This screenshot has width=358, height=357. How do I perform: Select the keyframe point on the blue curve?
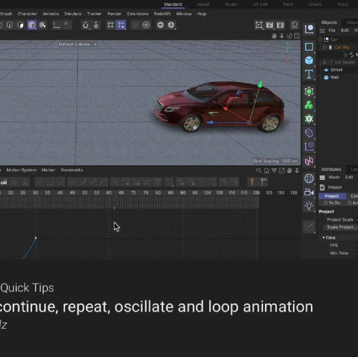pos(36,238)
